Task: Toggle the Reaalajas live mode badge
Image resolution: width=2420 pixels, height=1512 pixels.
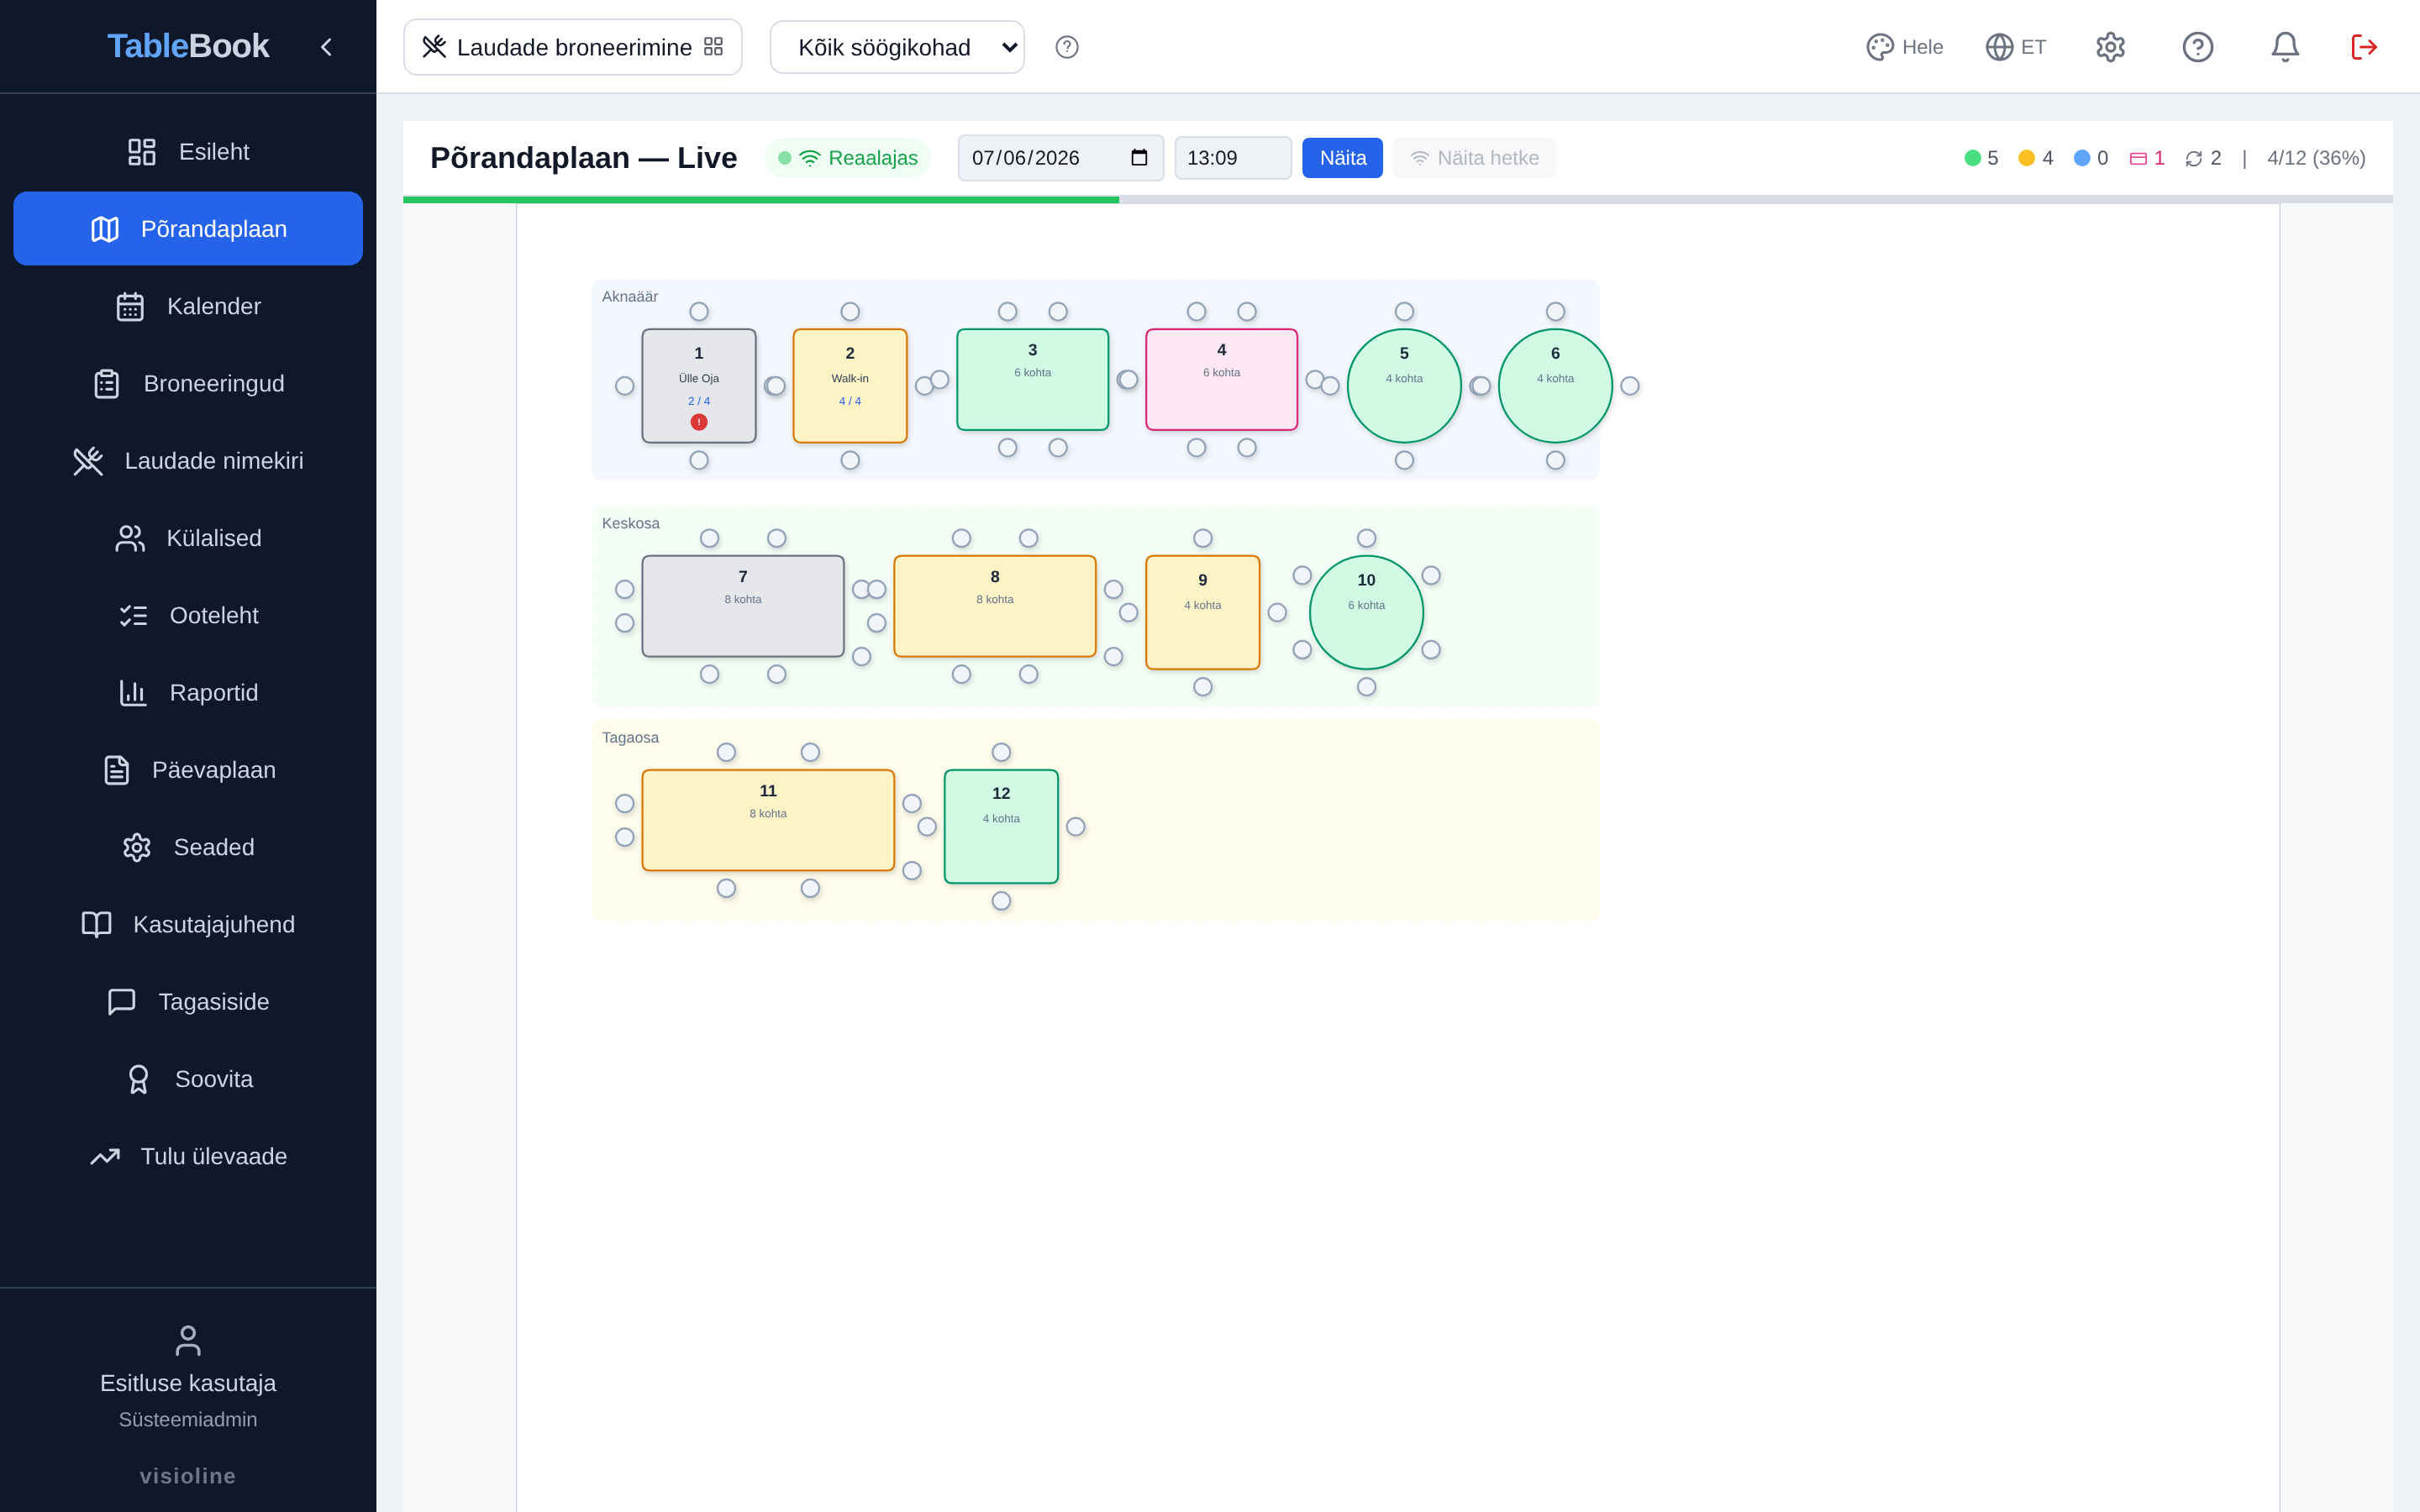Action: [x=848, y=158]
